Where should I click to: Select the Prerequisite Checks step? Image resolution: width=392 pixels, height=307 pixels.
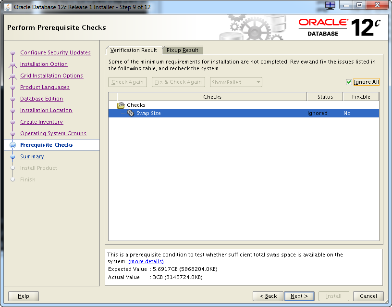pyautogui.click(x=47, y=145)
